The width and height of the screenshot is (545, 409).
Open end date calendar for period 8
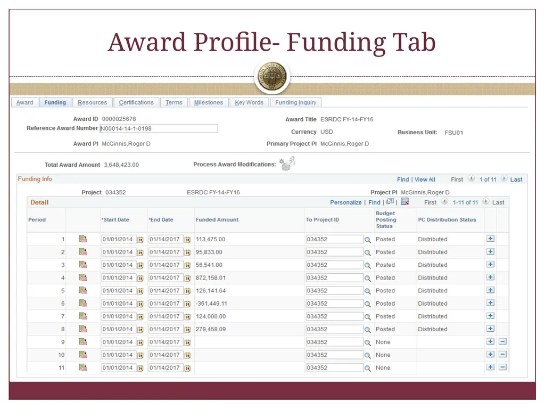pos(187,330)
